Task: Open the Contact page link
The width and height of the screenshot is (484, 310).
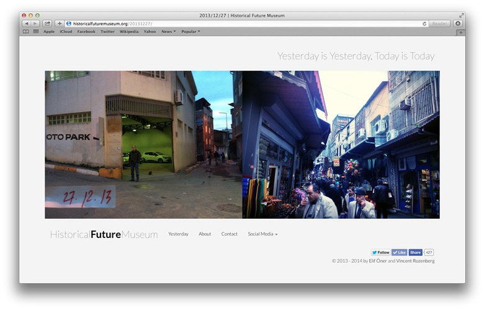Action: [230, 234]
